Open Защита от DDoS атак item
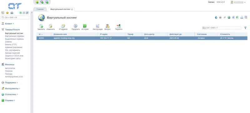Image resolution: width=250 pixels, height=113 pixels. click(x=14, y=56)
